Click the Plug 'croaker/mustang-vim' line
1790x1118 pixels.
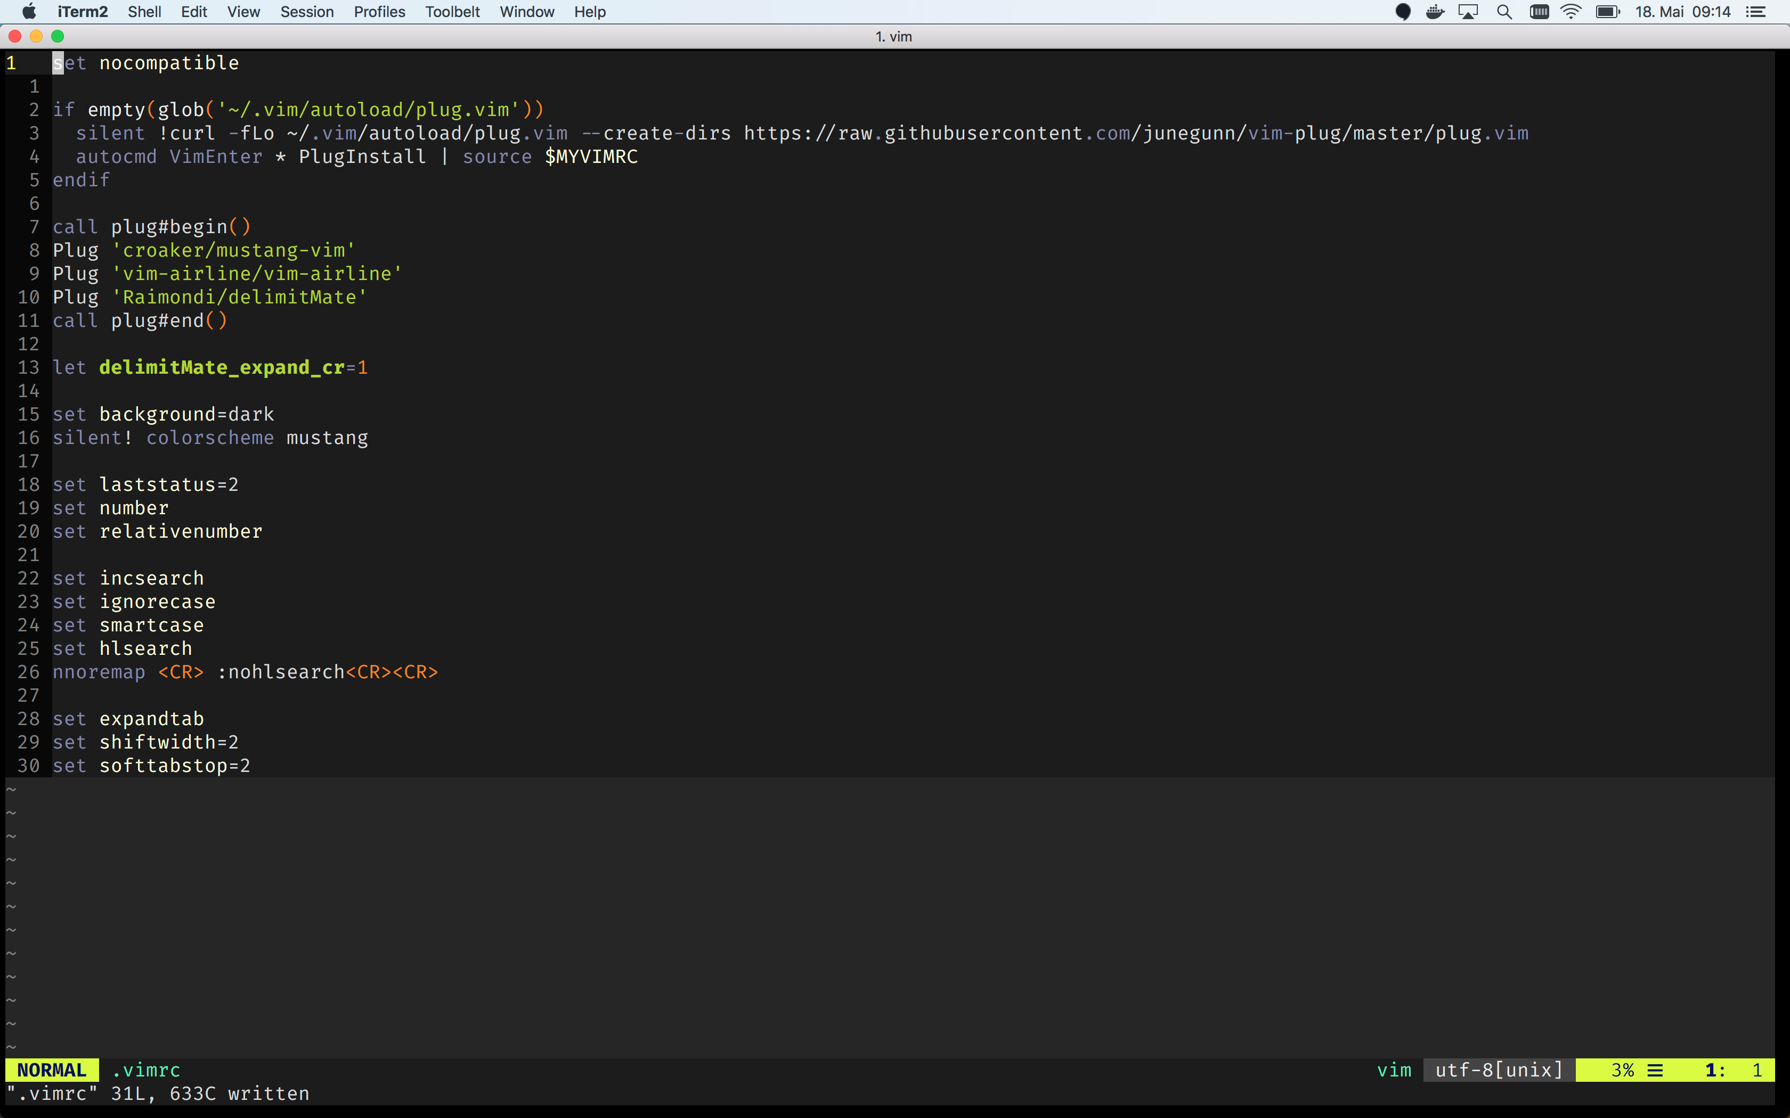tap(204, 250)
